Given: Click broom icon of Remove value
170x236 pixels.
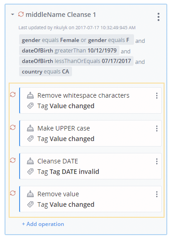Looking at the screenshot, I should pyautogui.click(x=31, y=194).
